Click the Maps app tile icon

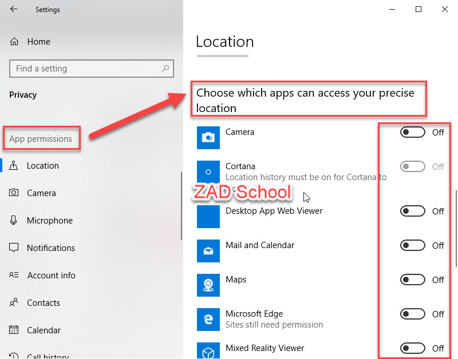point(208,285)
